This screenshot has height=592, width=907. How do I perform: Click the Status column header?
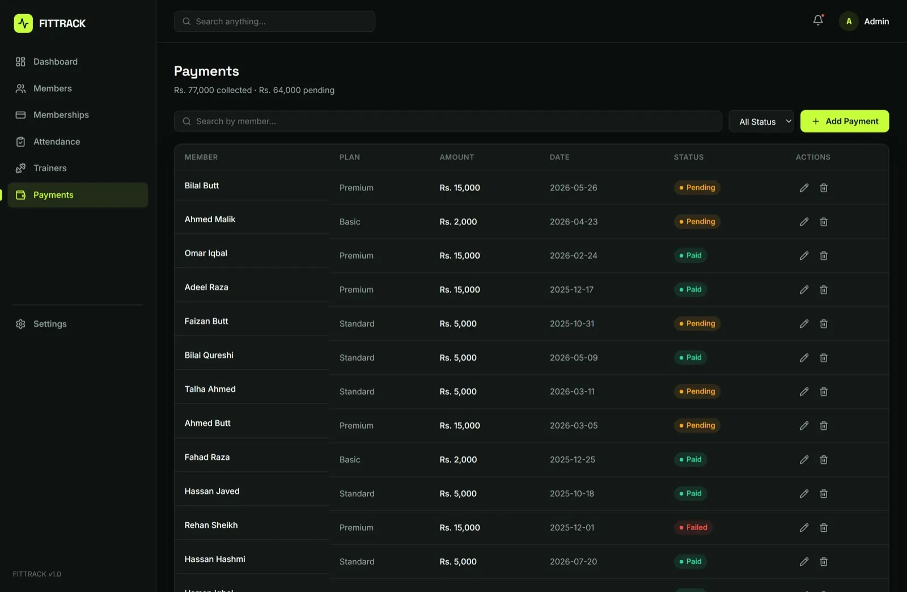(x=689, y=157)
